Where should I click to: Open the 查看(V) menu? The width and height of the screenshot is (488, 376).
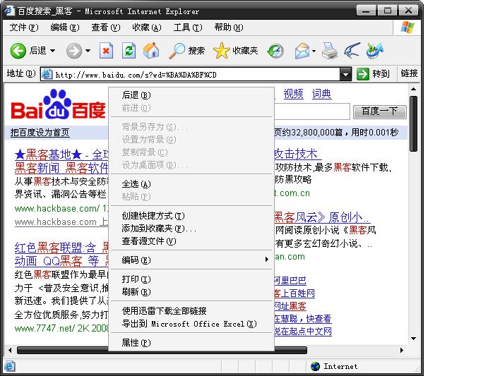[x=106, y=28]
